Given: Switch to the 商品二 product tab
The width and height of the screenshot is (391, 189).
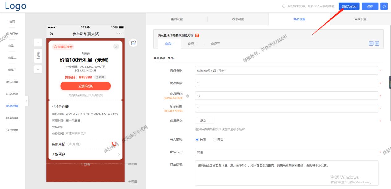Looking at the screenshot, I should tap(192, 44).
